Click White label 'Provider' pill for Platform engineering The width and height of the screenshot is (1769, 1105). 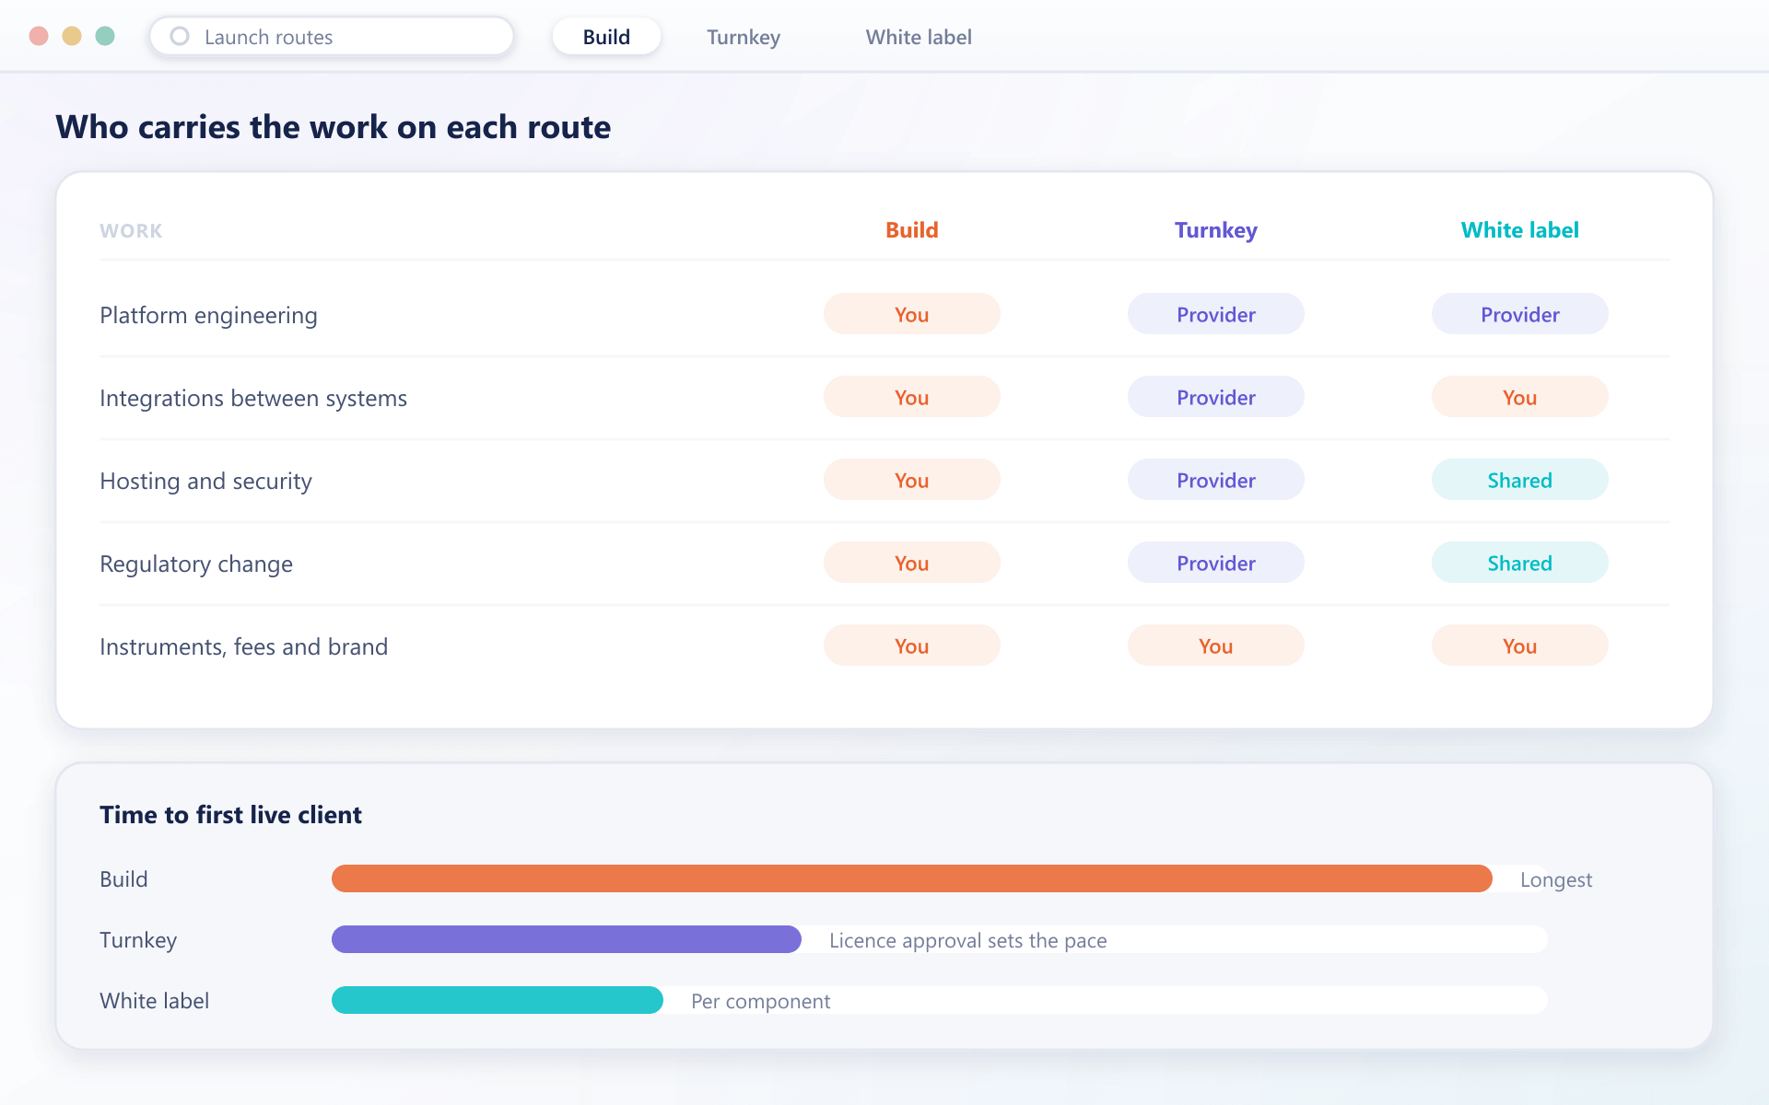click(x=1520, y=314)
